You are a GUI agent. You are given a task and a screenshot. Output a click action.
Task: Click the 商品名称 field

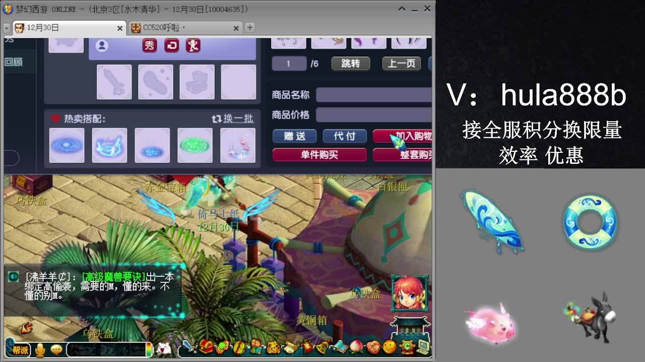(374, 95)
